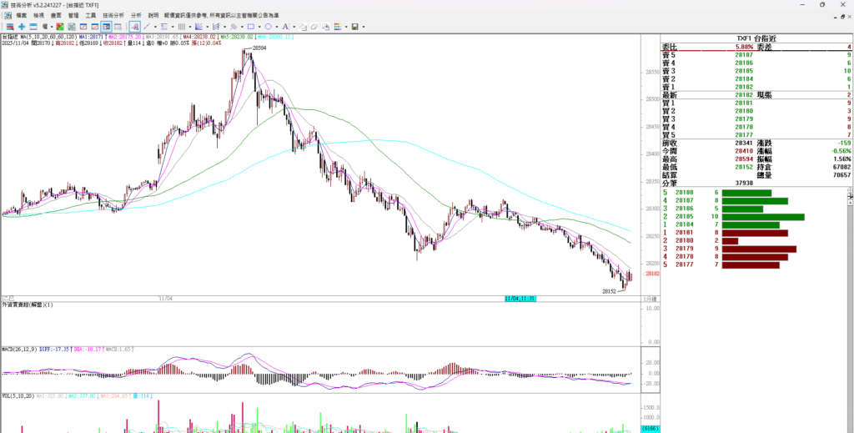The image size is (854, 433).
Task: Click the eraser icon in toolbar
Action: tap(314, 27)
